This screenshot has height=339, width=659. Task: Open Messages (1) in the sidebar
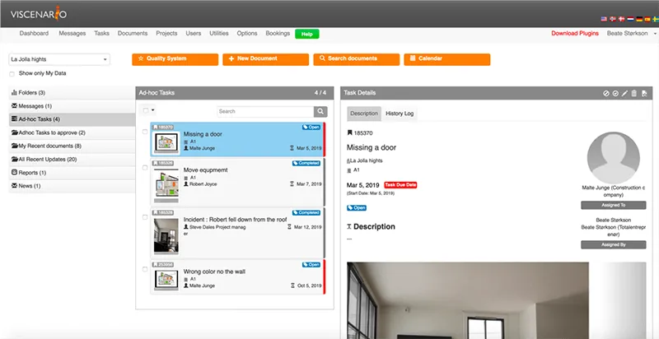(72, 106)
